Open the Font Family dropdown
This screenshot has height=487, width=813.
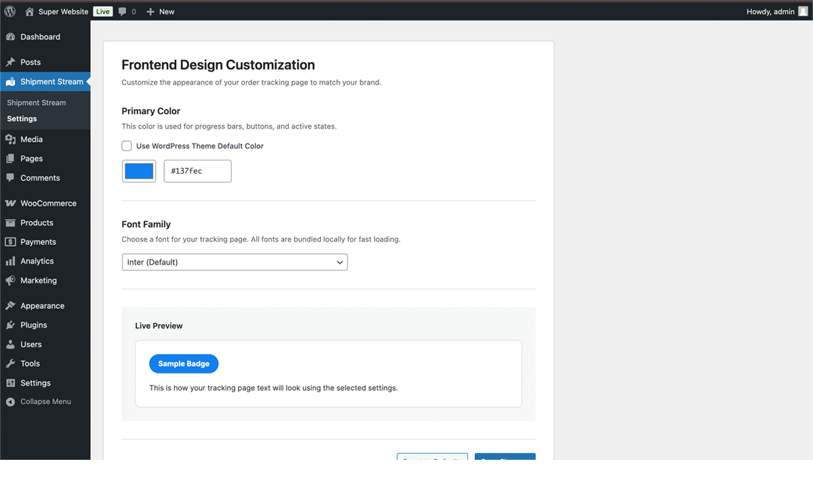(x=234, y=262)
